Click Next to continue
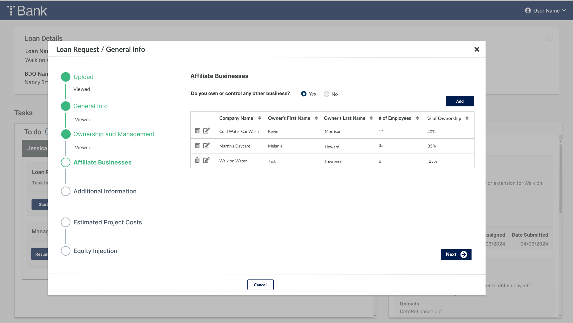573x323 pixels. tap(456, 254)
